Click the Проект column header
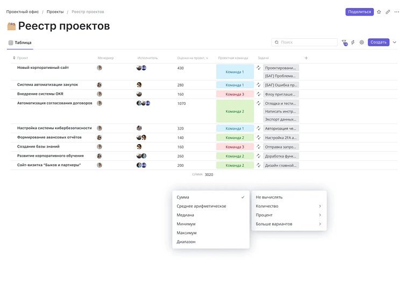Viewport: 404px width, 283px height. tap(23, 58)
